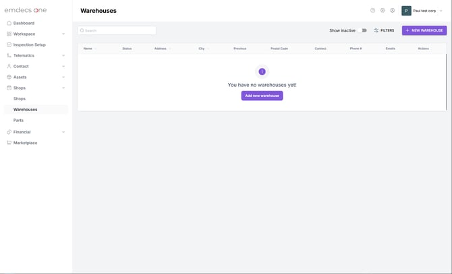The image size is (452, 274).
Task: Click the Telematics icon in sidebar
Action: 9,55
